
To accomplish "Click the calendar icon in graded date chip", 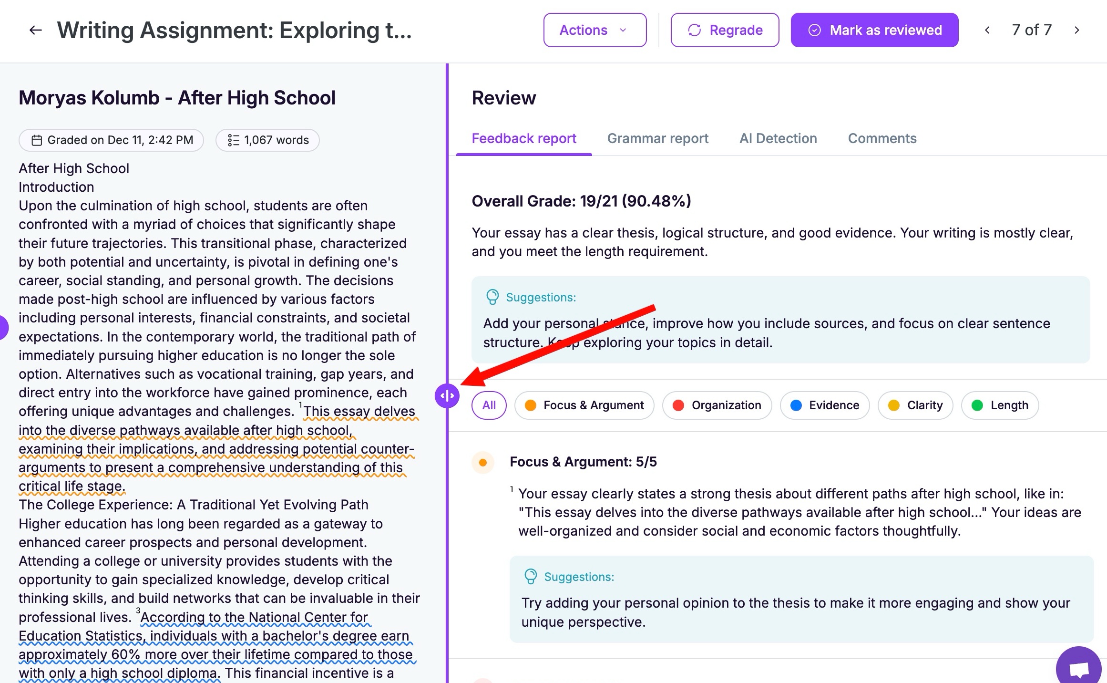I will tap(37, 140).
